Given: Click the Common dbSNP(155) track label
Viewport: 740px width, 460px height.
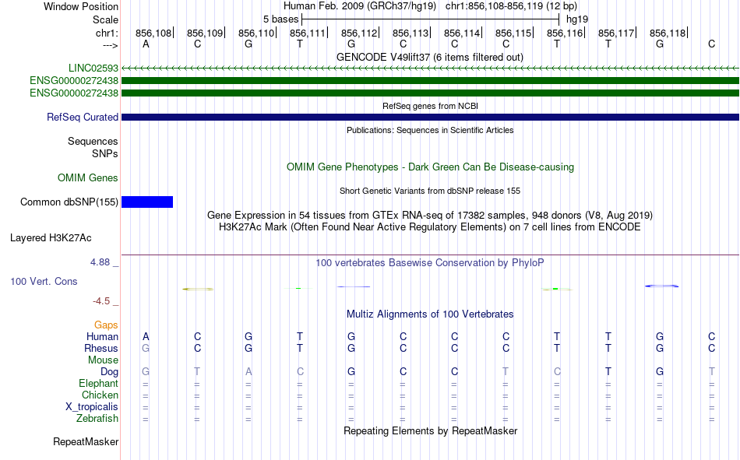Looking at the screenshot, I should (x=69, y=202).
